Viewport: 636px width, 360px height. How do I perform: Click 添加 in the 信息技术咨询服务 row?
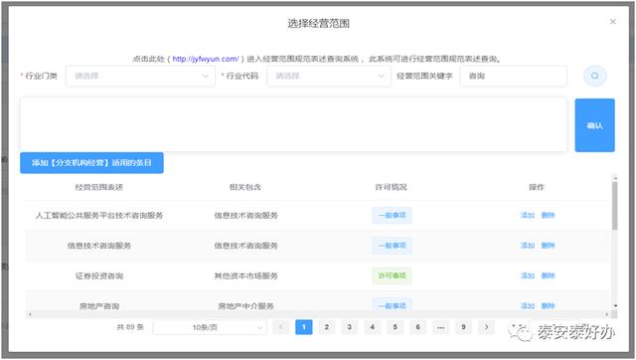(528, 246)
